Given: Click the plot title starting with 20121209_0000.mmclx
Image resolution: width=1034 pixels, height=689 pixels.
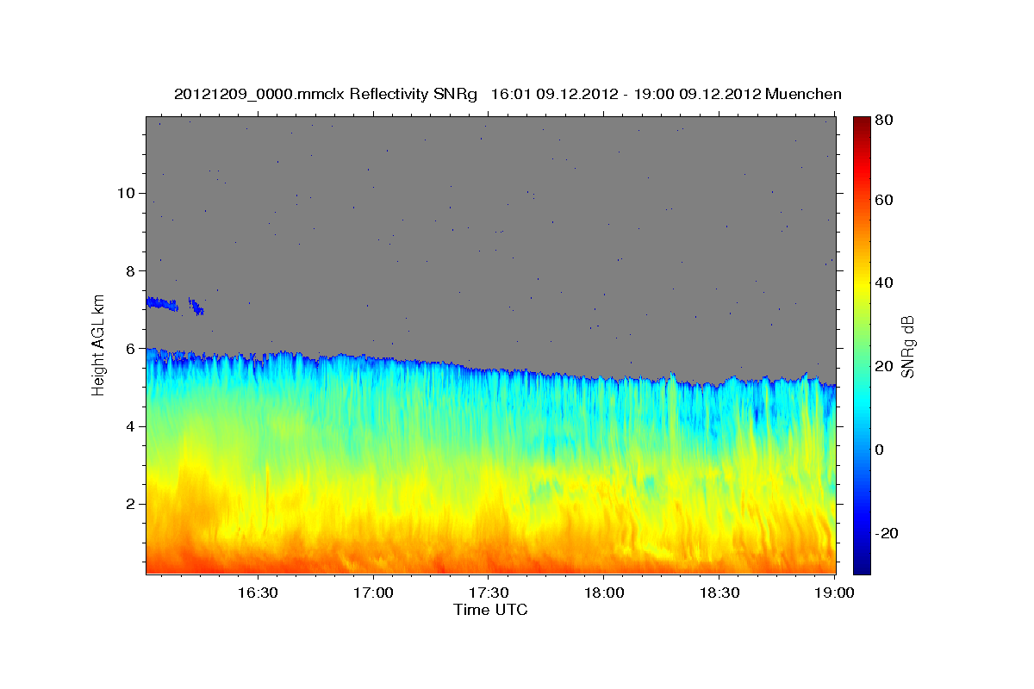Looking at the screenshot, I should point(508,93).
